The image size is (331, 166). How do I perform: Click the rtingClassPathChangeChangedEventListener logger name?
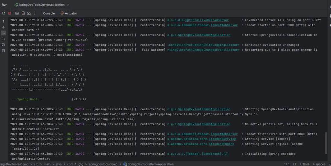point(203,50)
